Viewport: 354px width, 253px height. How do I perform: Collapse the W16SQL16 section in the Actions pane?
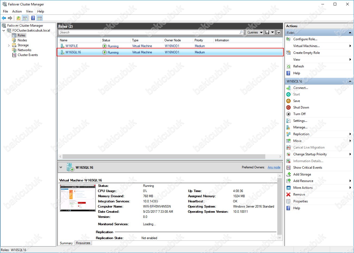click(350, 81)
